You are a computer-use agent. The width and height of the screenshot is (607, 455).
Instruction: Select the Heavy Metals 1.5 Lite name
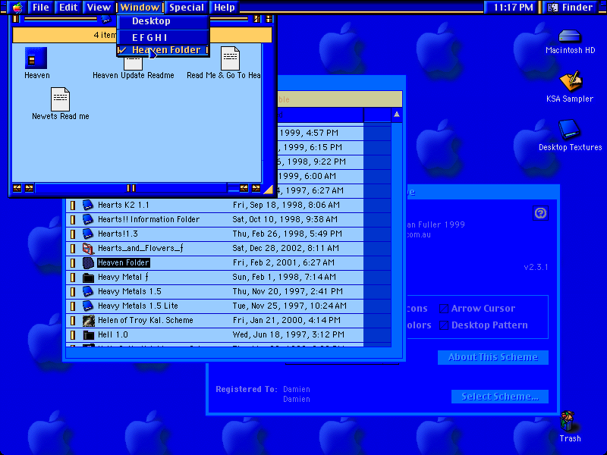pos(138,306)
